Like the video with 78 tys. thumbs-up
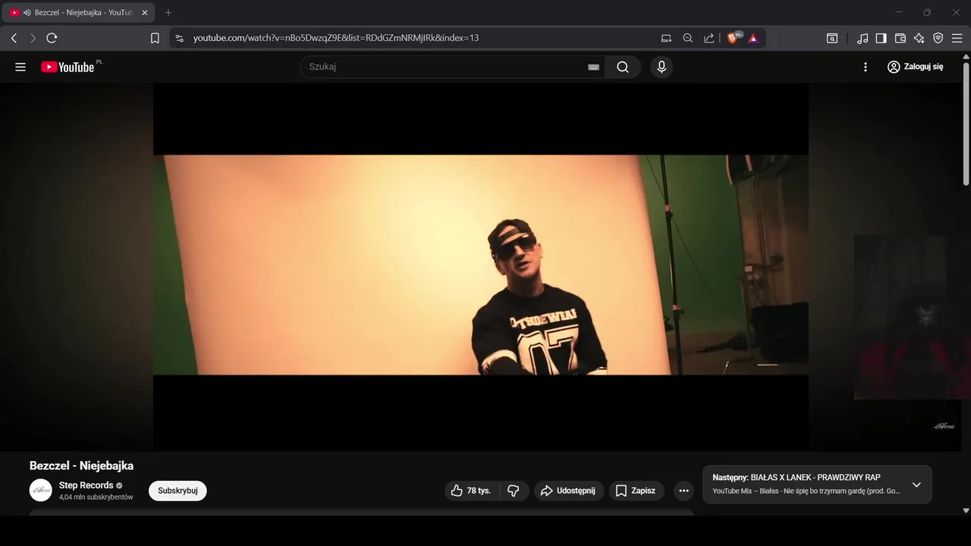This screenshot has width=971, height=546. pyautogui.click(x=472, y=491)
